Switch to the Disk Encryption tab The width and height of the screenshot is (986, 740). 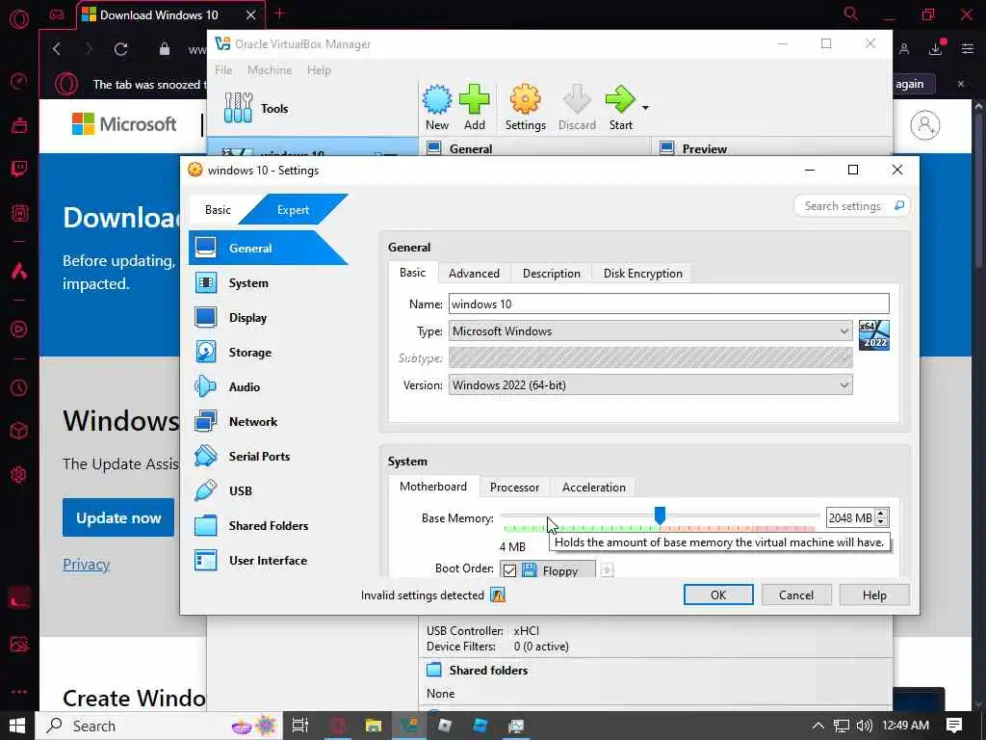(642, 273)
